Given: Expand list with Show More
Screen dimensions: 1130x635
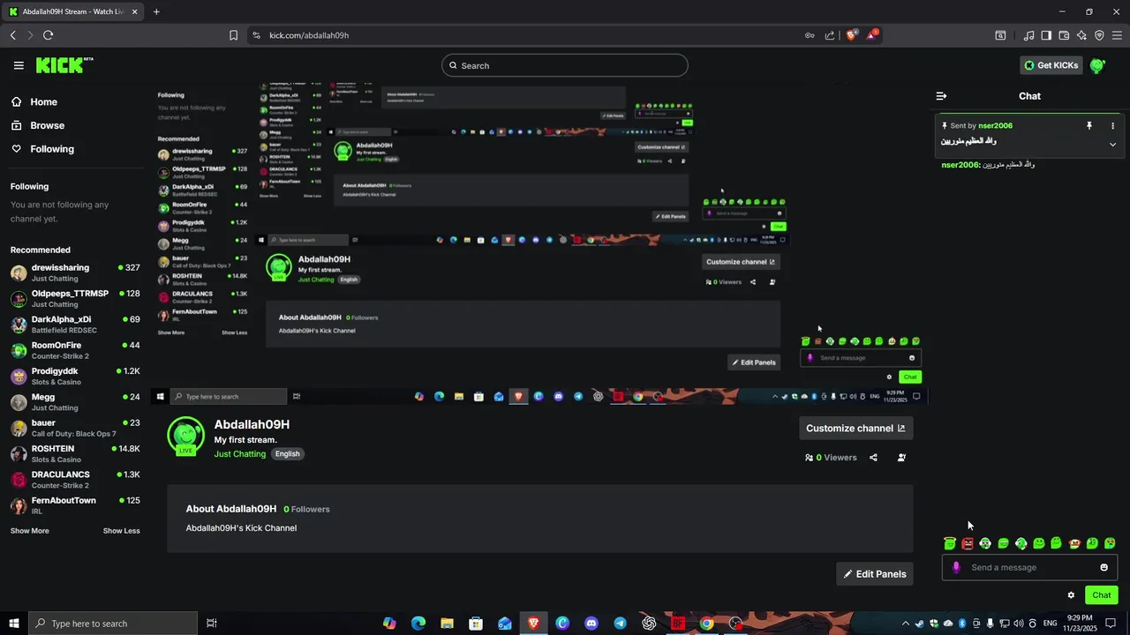Looking at the screenshot, I should tap(29, 531).
